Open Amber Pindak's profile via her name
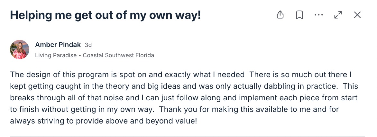 tap(58, 45)
